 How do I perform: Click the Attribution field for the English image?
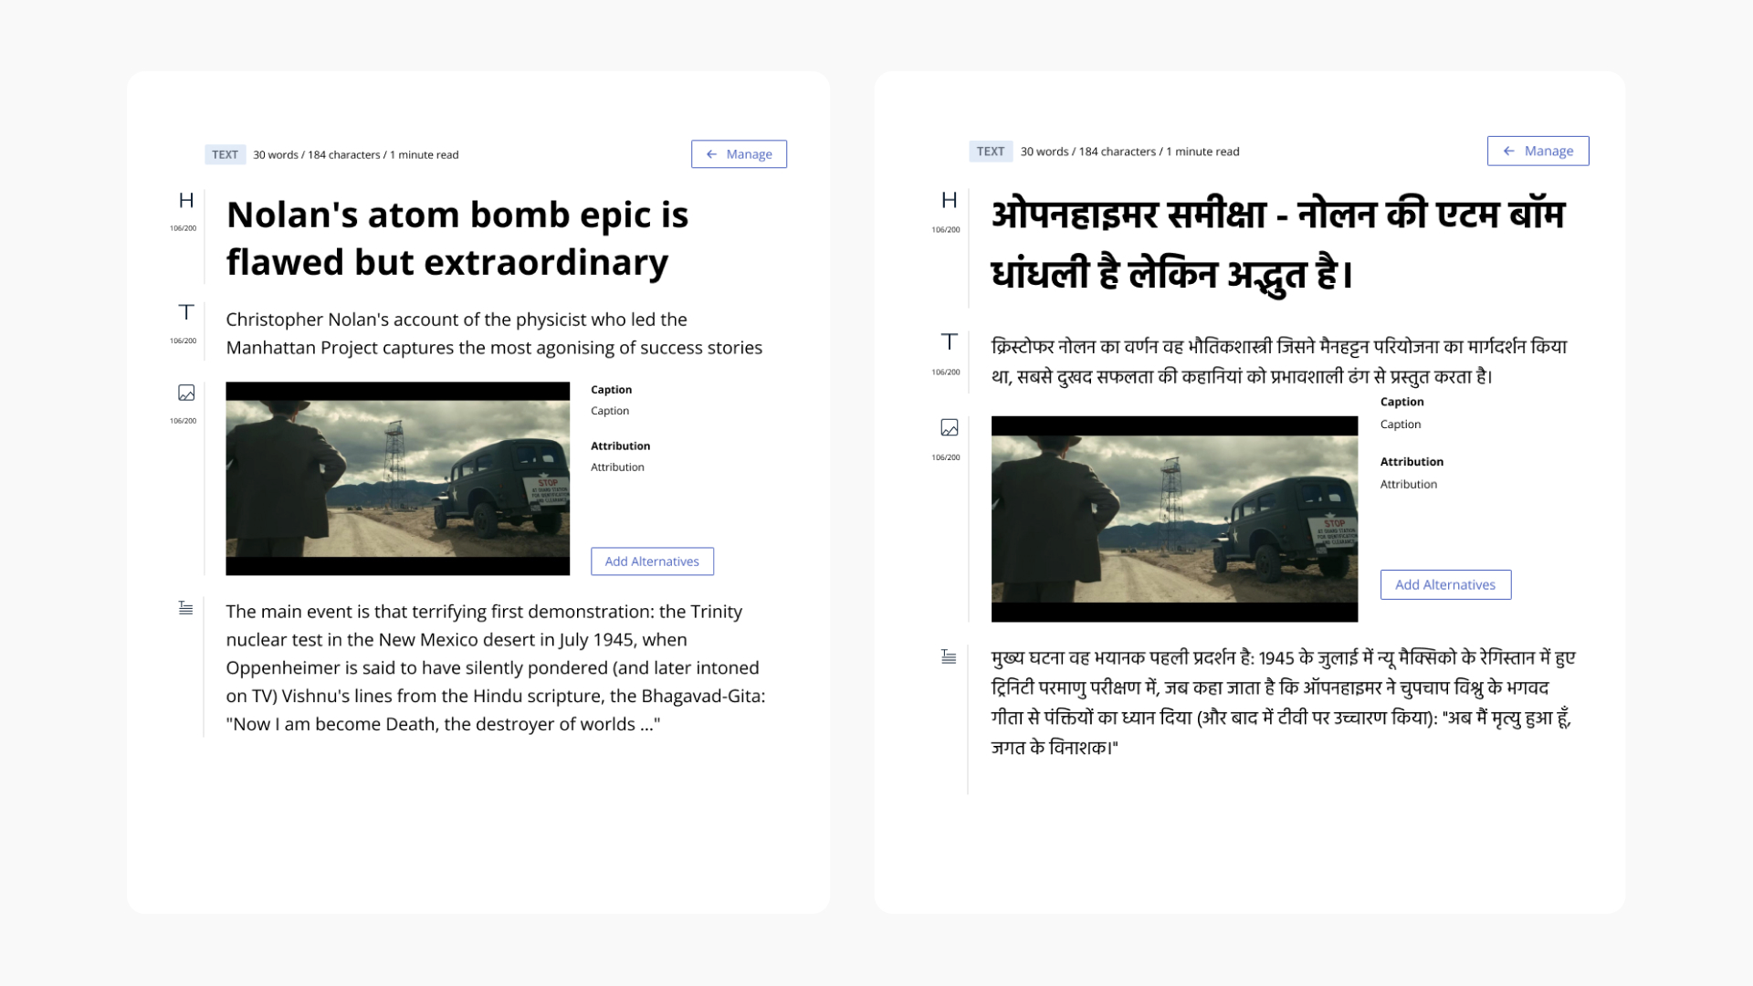point(617,467)
